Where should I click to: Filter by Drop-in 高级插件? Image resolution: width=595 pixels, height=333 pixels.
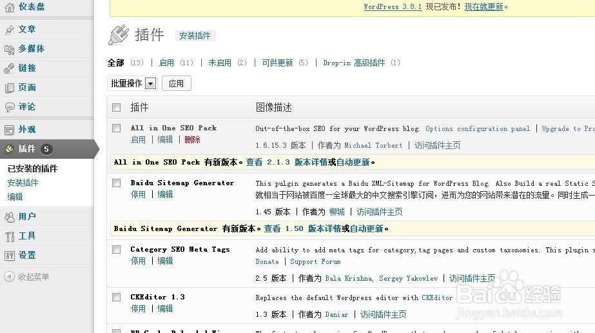354,63
